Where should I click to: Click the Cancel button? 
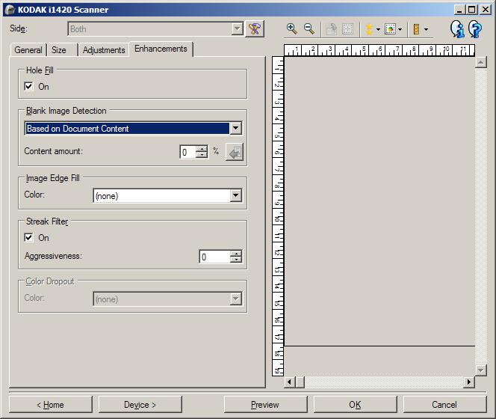pos(444,405)
